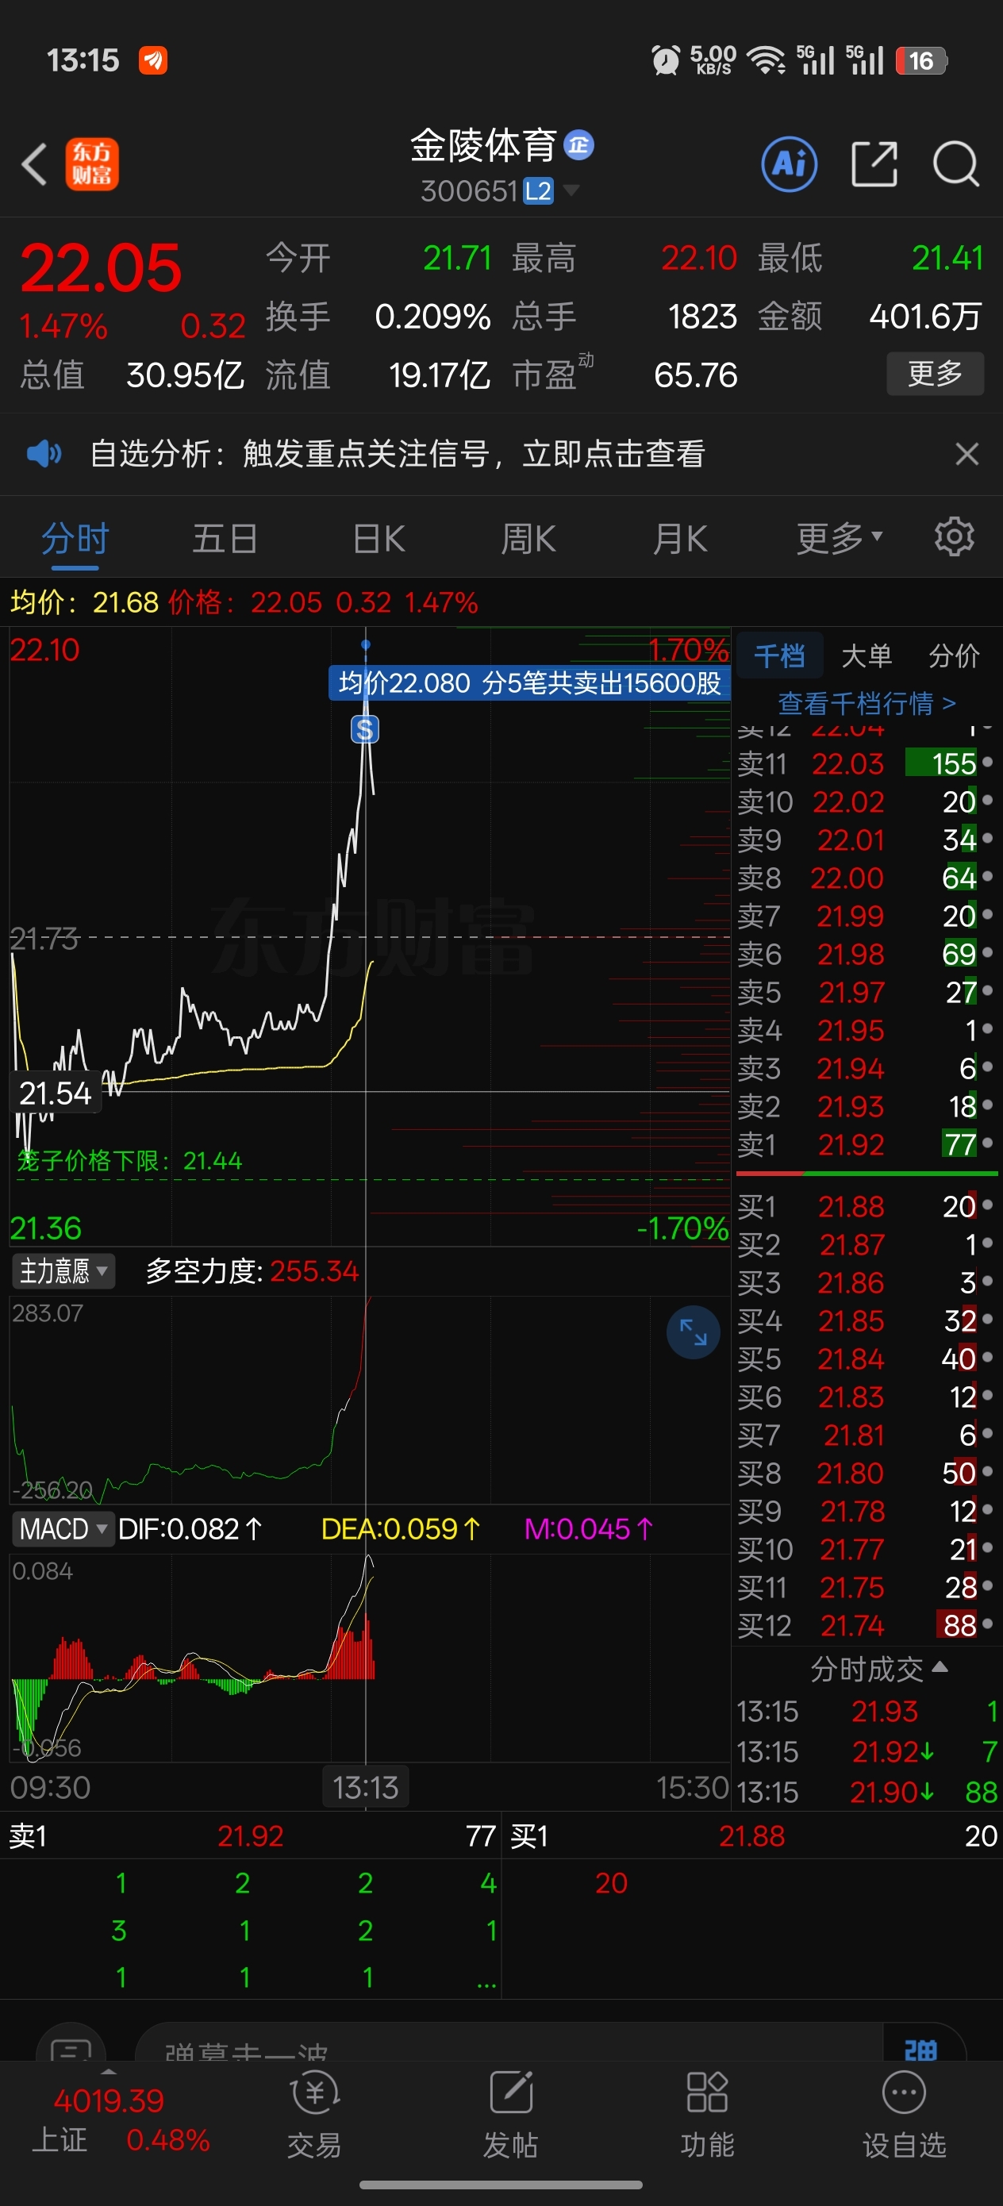Tap the 13:13 time cursor label
The height and width of the screenshot is (2206, 1003).
click(366, 1787)
